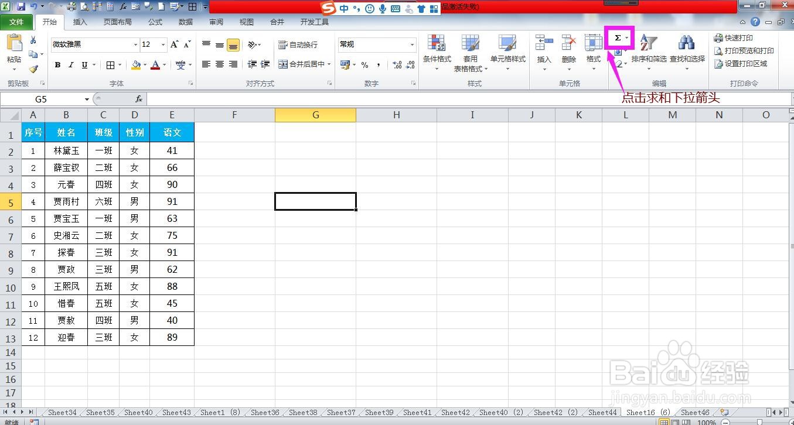794x425 pixels.
Task: Click inside the formula bar input
Action: (469, 100)
